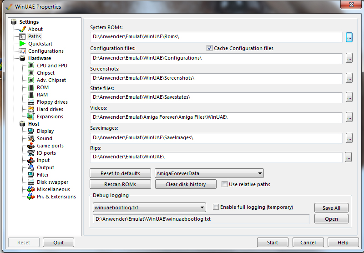This screenshot has width=364, height=253.
Task: Click the Quickstart green arrow icon
Action: (22, 44)
